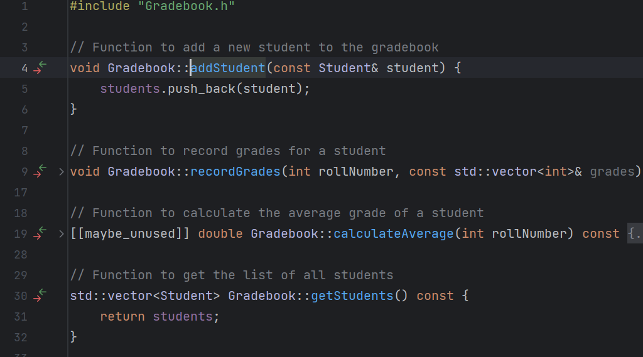Click the declaration gutter icon beside getStudents

(40, 295)
